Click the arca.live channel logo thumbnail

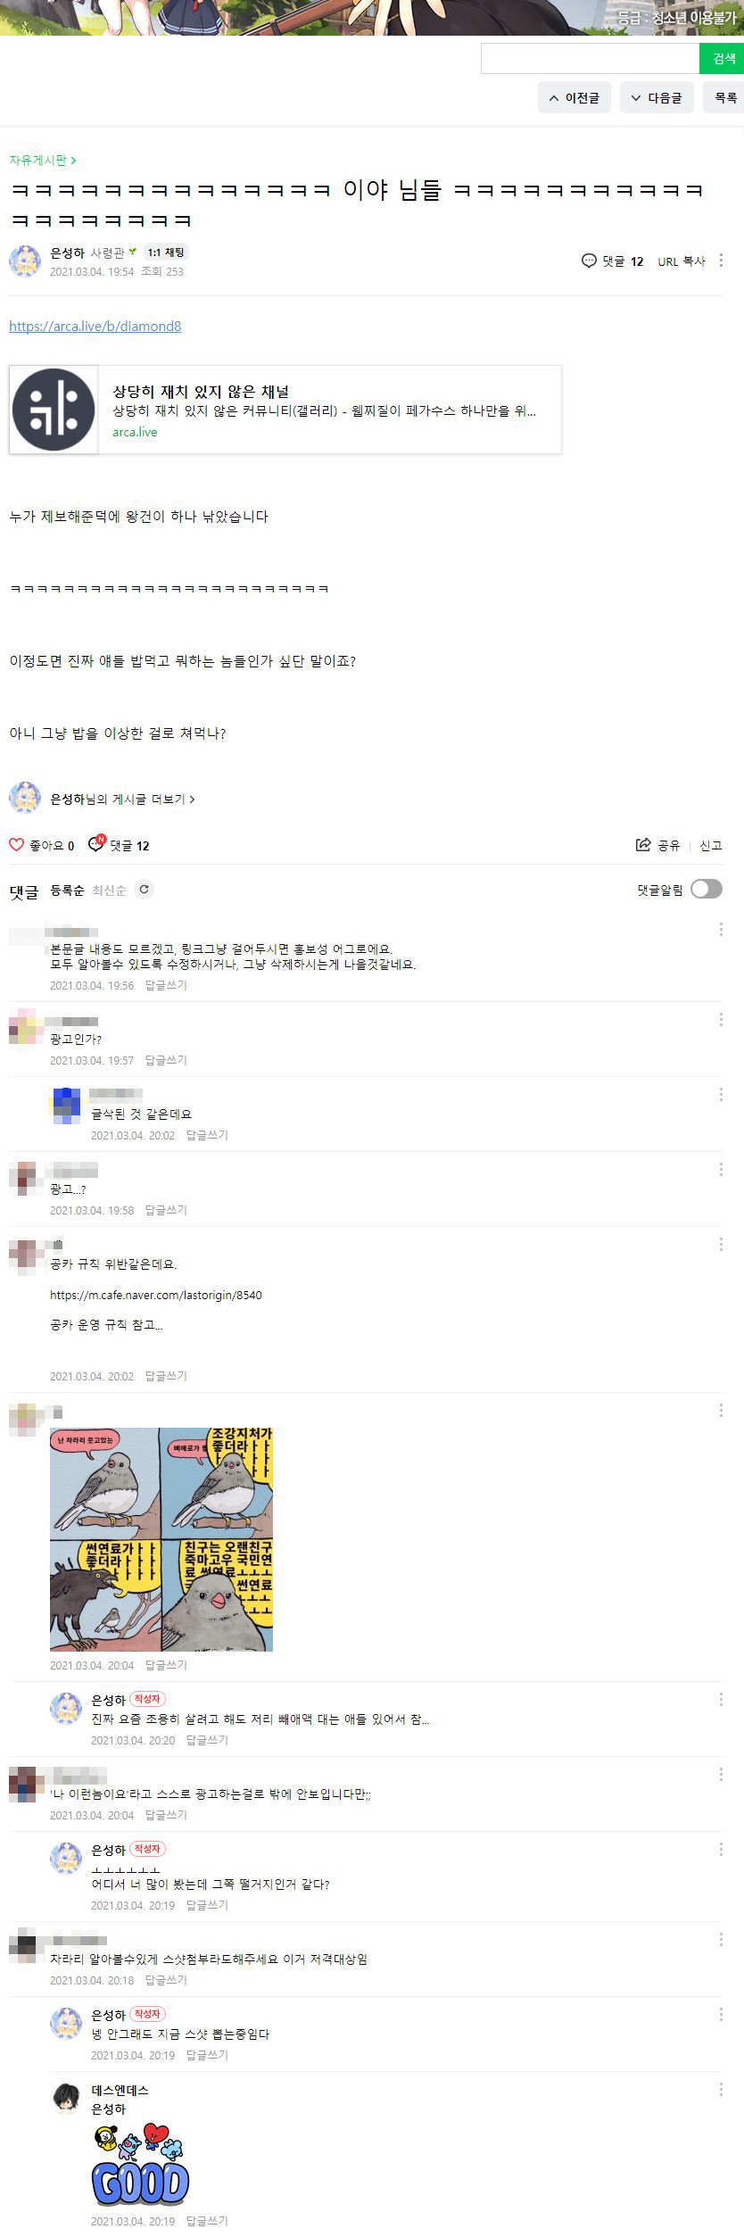click(x=54, y=410)
